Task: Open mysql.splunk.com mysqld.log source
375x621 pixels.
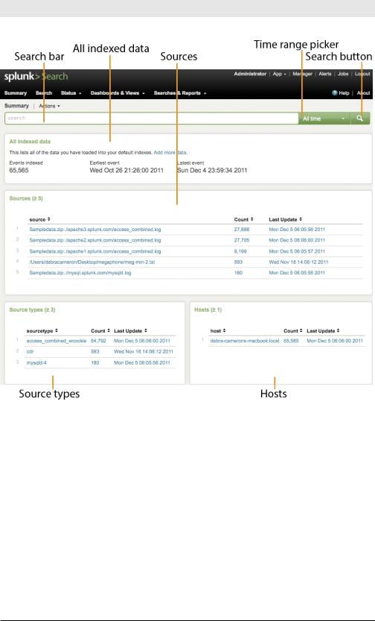Action: (x=80, y=273)
